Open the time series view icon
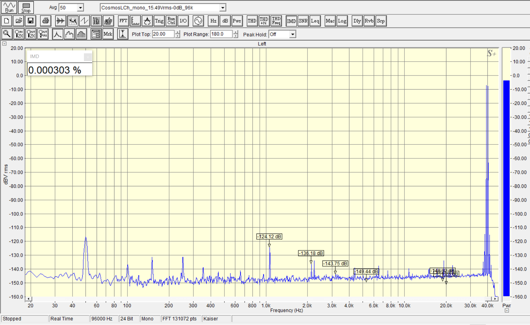530x325 pixels. coord(60,21)
